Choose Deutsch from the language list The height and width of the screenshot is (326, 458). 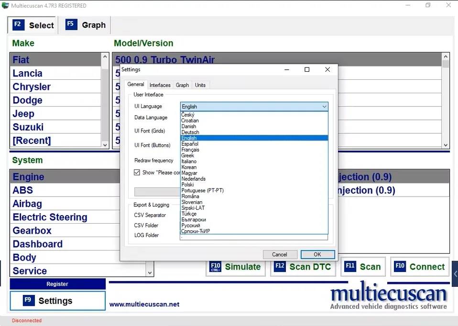(x=190, y=132)
